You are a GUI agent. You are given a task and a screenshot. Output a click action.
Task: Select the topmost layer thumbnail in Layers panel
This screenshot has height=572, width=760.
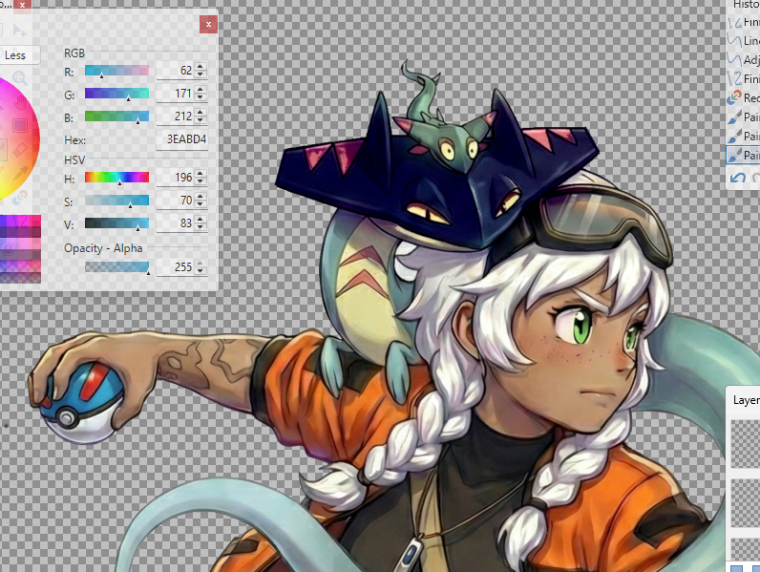point(746,444)
